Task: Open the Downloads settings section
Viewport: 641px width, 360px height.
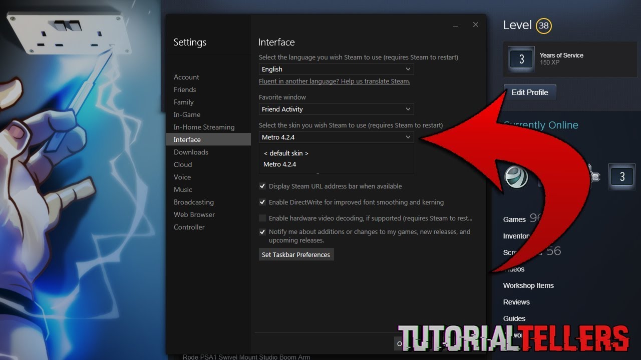Action: (191, 152)
